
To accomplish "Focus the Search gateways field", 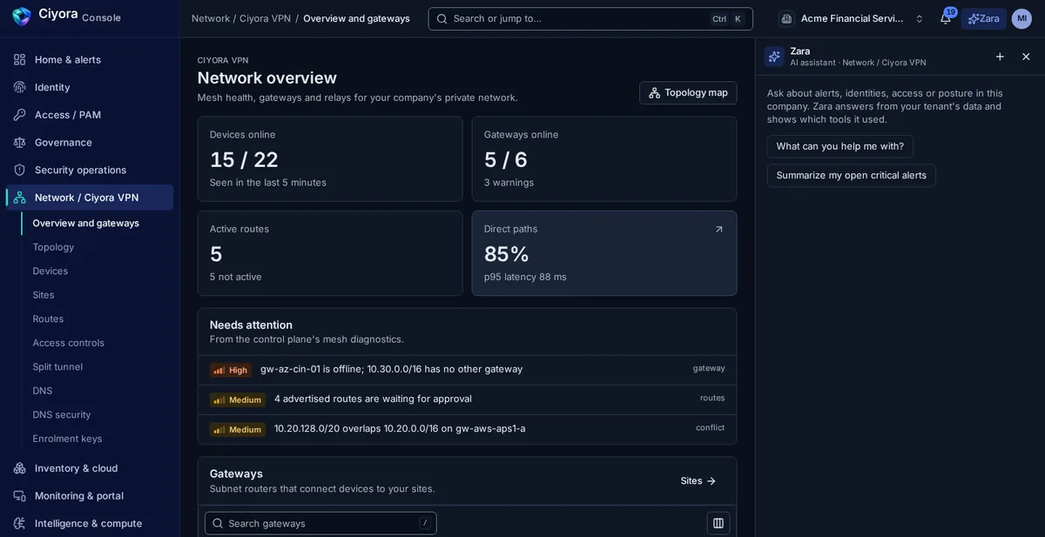I will [320, 523].
